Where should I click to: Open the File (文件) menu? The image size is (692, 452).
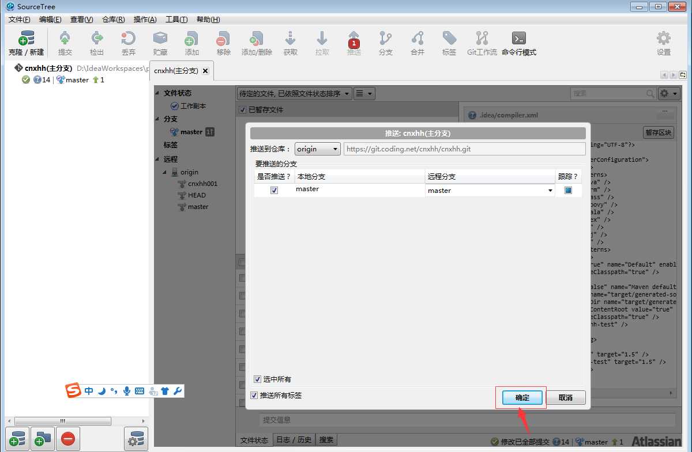click(x=19, y=19)
